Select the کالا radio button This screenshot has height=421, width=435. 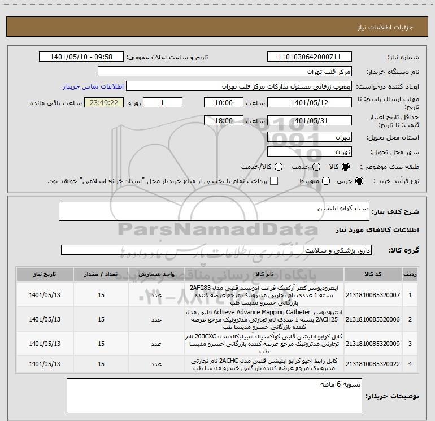click(x=346, y=167)
